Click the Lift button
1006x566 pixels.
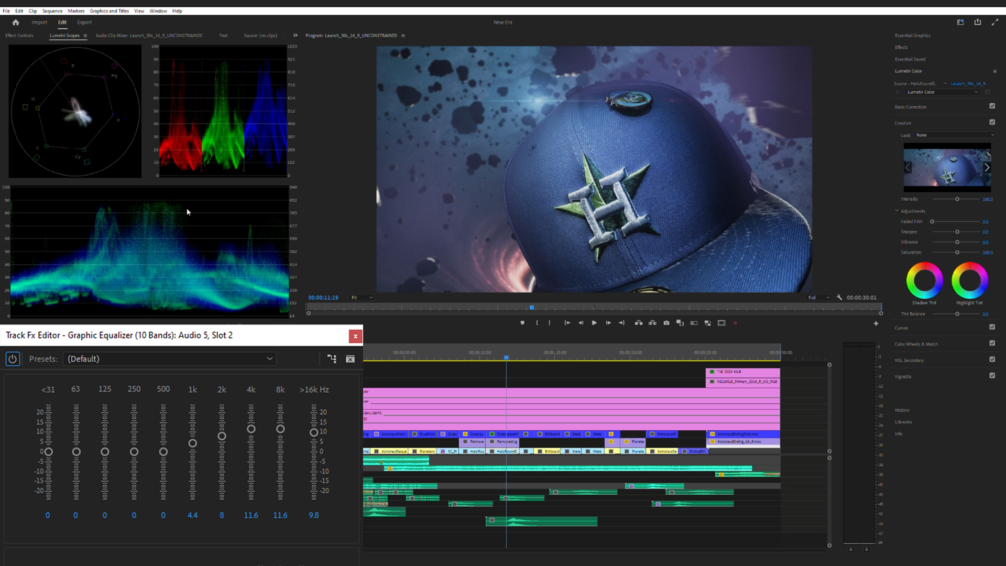pos(639,323)
